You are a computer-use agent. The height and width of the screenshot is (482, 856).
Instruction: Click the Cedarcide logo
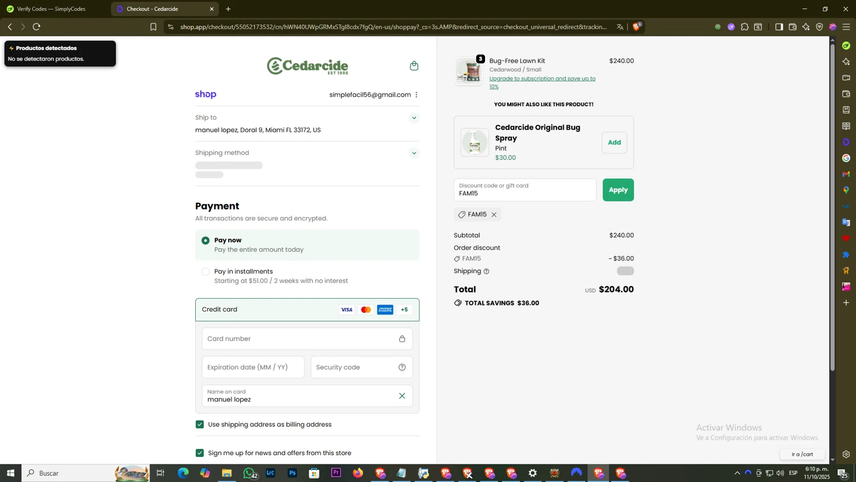pos(308,66)
